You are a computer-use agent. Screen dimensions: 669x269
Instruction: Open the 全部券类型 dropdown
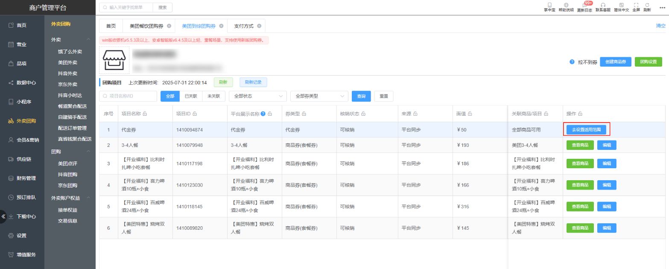pyautogui.click(x=319, y=96)
